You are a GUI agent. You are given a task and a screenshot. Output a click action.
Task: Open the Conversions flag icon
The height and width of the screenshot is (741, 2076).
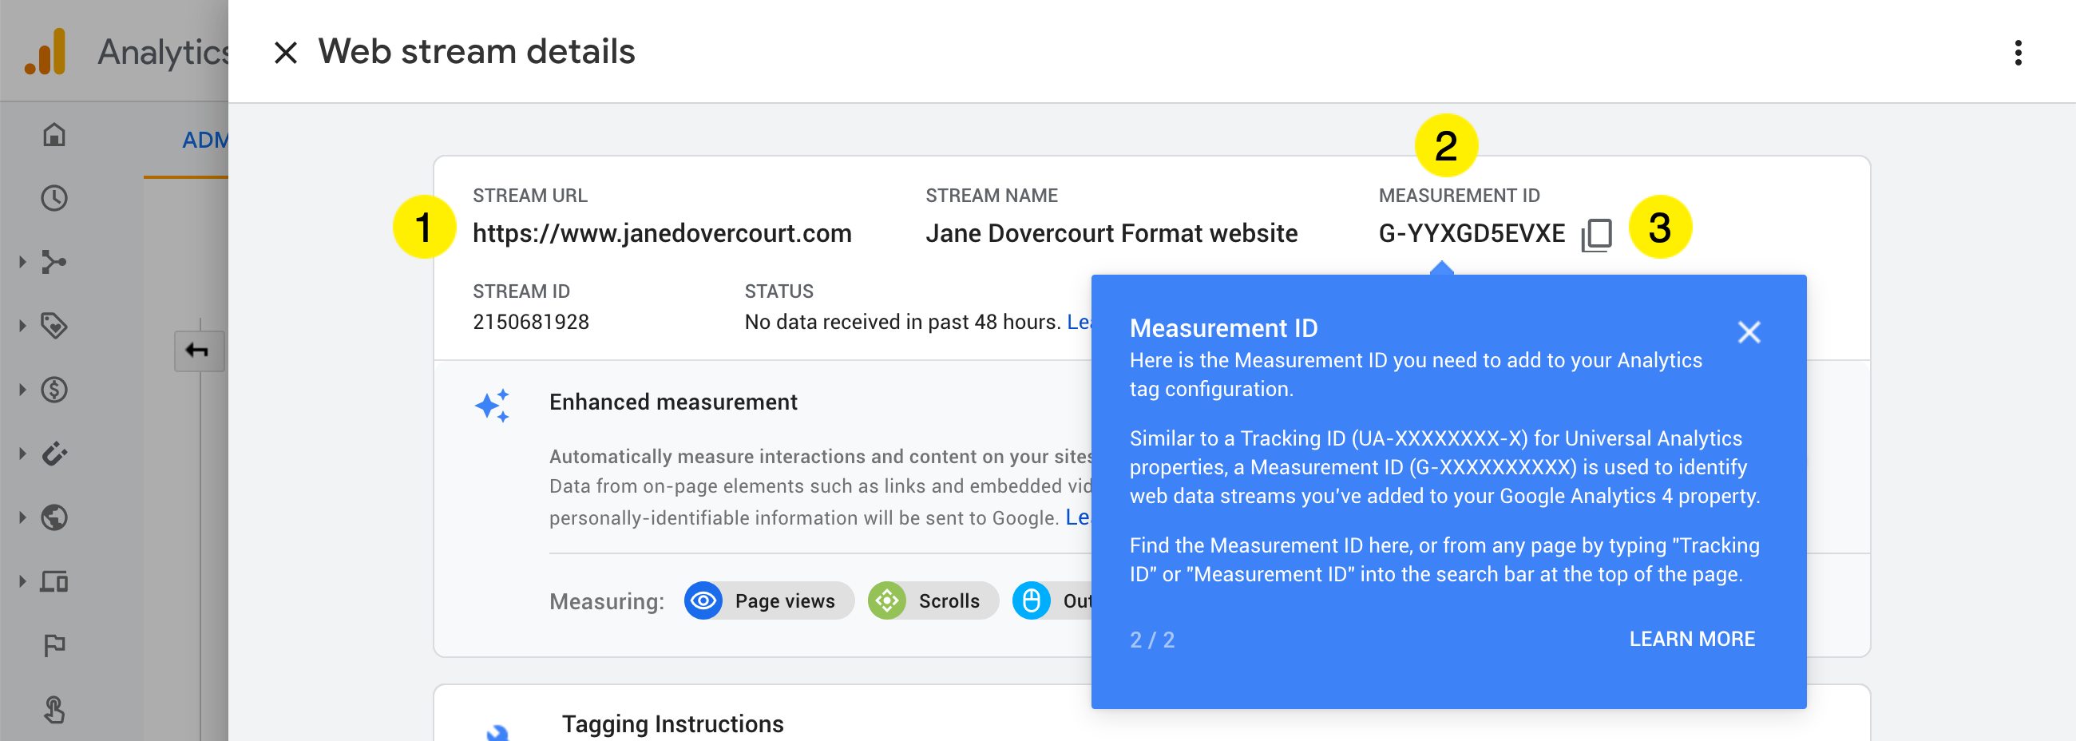tap(54, 646)
